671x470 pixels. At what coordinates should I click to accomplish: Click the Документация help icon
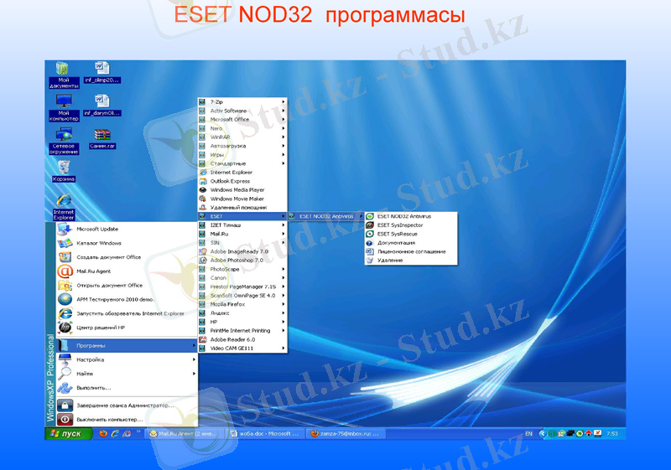(370, 243)
